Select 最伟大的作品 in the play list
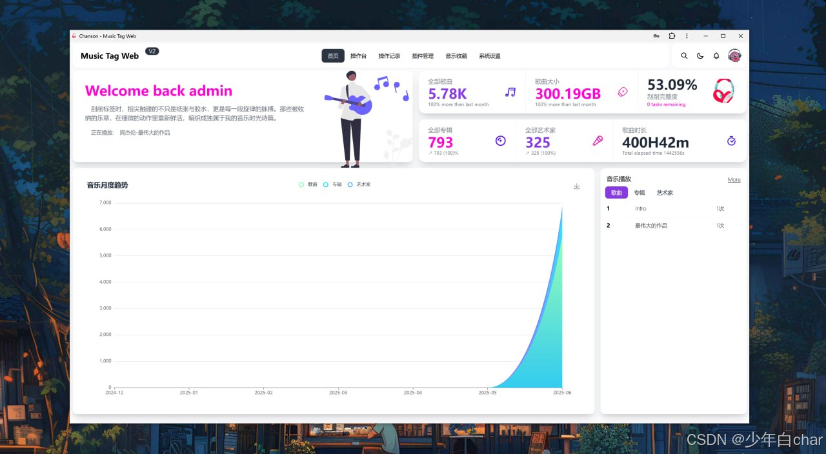Screen dimensions: 826x454 click(650, 226)
